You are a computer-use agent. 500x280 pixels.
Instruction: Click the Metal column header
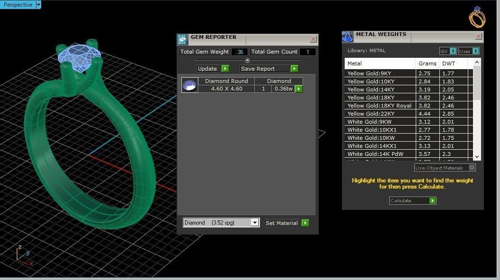click(x=380, y=63)
